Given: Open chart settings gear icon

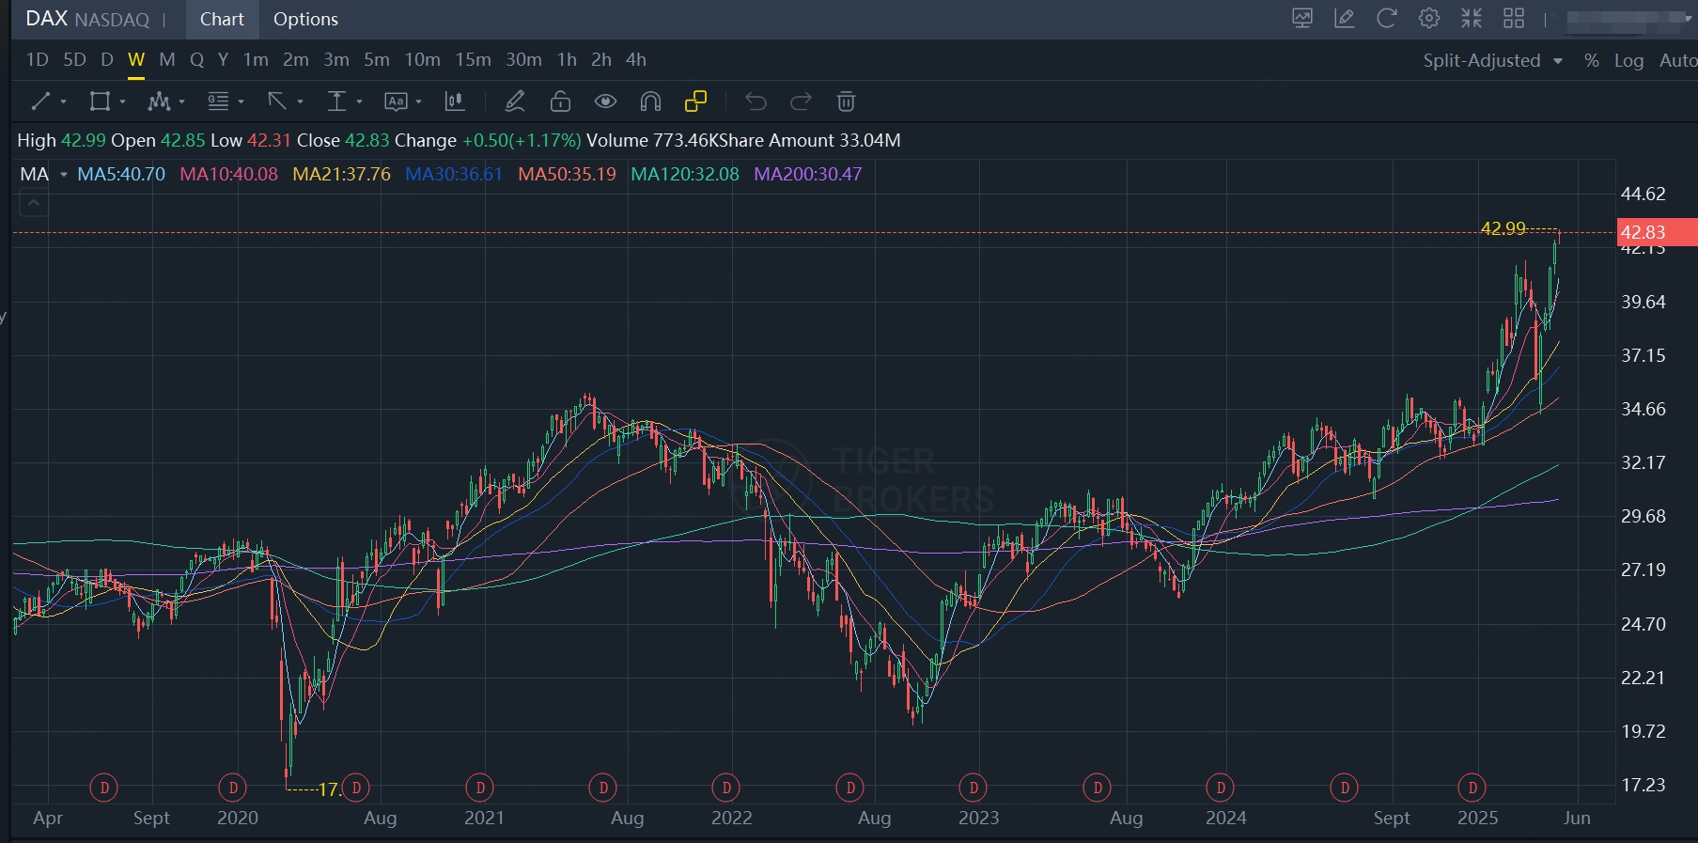Looking at the screenshot, I should [x=1428, y=19].
